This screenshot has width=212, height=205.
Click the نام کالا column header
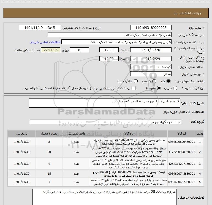(129, 134)
